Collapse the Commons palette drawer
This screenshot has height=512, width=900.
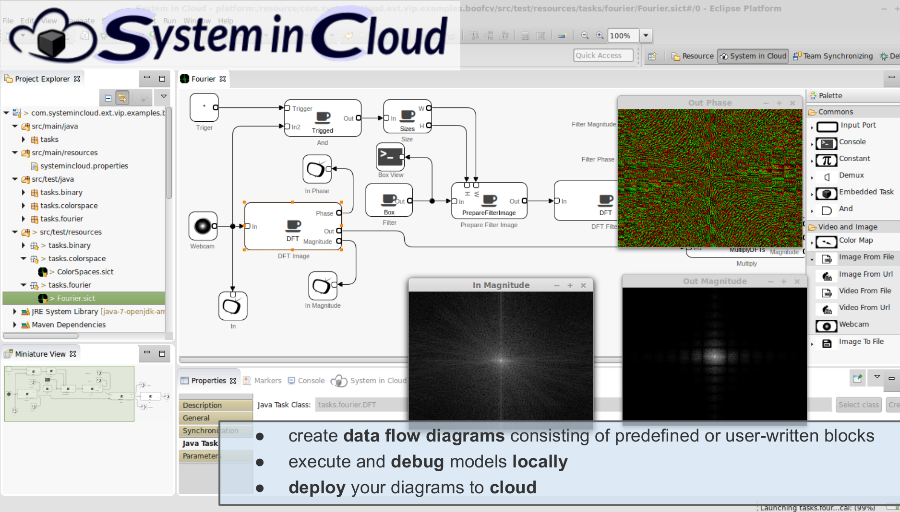(x=853, y=112)
